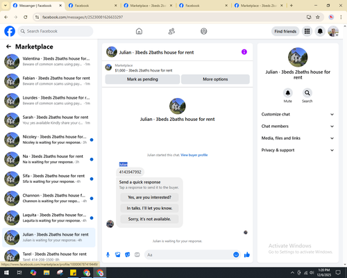The width and height of the screenshot is (347, 278).
Task: Click the browser reload icon
Action: click(x=26, y=17)
